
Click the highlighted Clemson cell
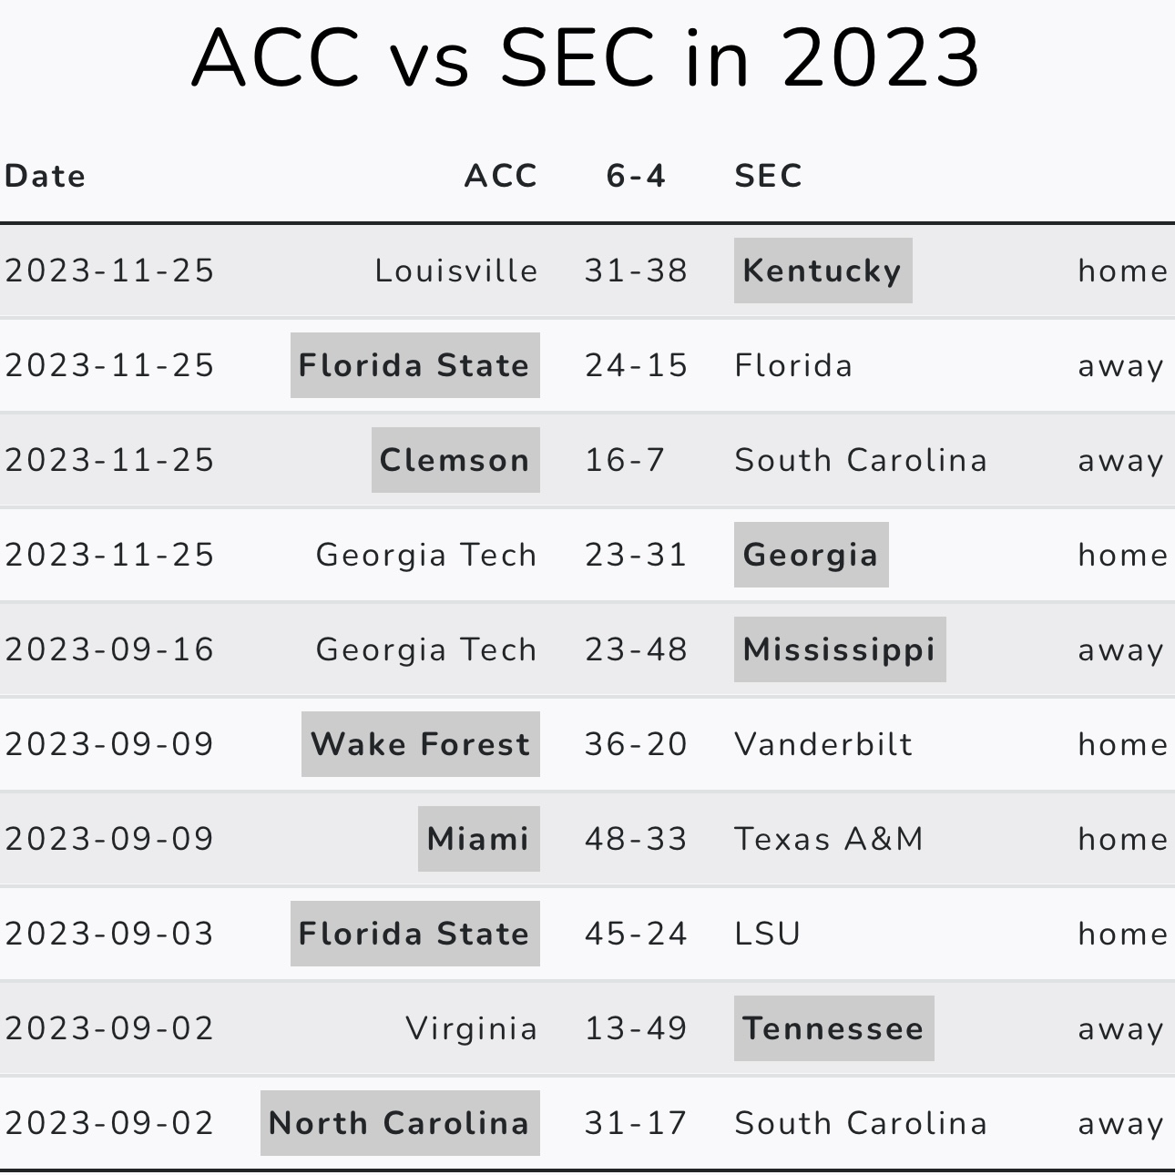click(455, 460)
